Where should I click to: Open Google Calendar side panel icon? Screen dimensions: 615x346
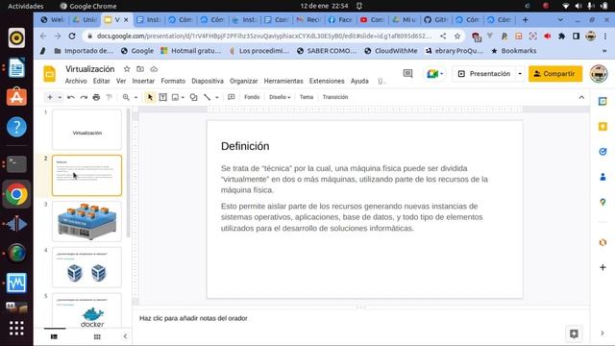(603, 102)
